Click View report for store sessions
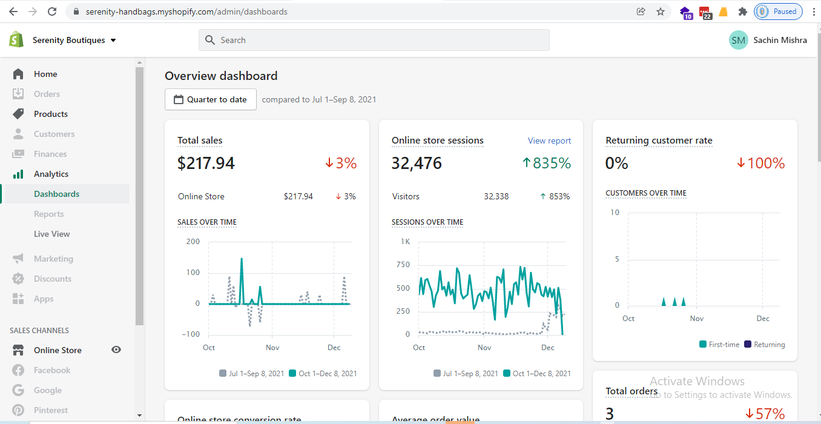The height and width of the screenshot is (424, 821). pyautogui.click(x=549, y=141)
